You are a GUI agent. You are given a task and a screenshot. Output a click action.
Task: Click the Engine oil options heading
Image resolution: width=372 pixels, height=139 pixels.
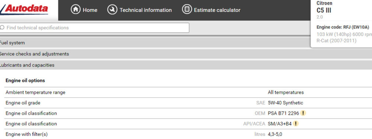[25, 80]
